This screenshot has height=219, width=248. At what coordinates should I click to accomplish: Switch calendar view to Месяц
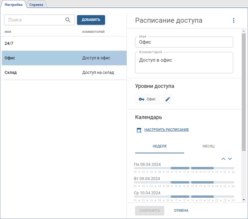(208, 146)
